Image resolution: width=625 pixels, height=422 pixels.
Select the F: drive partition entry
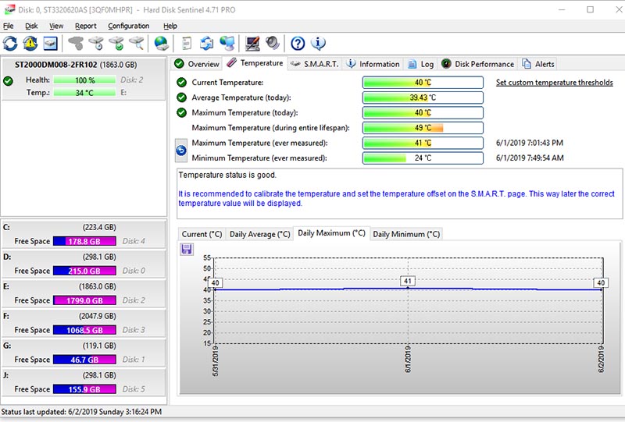(84, 323)
